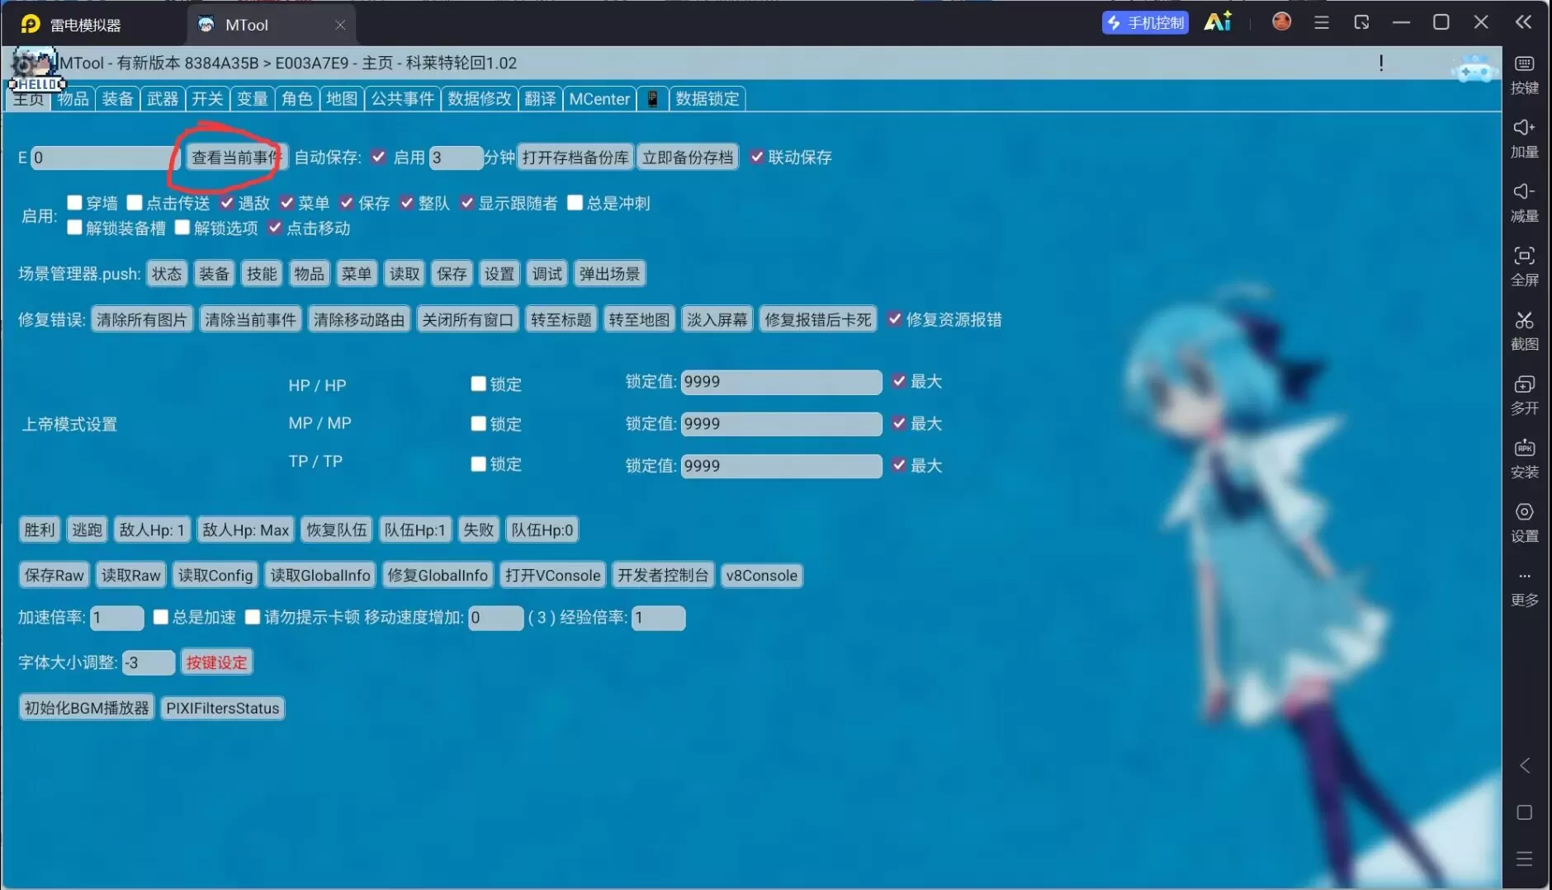Toggle the 修复资源报错 checkbox
This screenshot has height=890, width=1552.
[895, 318]
